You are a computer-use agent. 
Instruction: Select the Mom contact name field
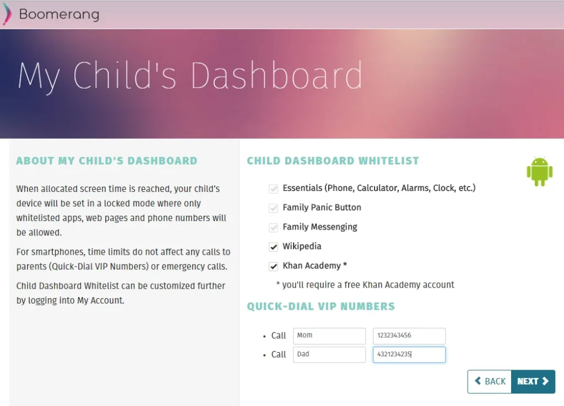coord(329,336)
